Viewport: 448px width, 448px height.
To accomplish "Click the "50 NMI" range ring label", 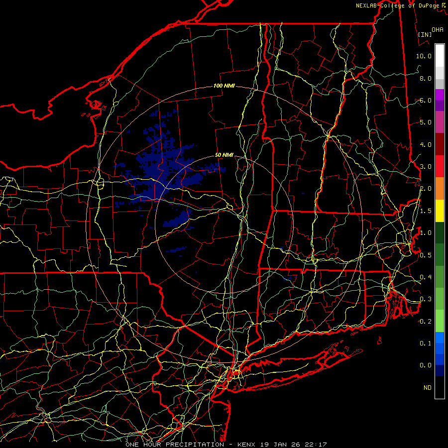I will 224,155.
